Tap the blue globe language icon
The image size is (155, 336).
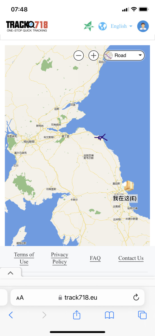(103, 26)
